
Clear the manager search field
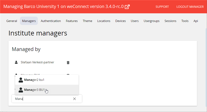pos(75,99)
